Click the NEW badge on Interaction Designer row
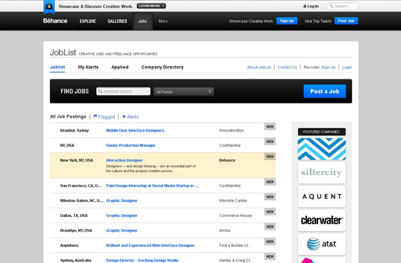Image resolution: width=401 pixels, height=263 pixels. pyautogui.click(x=270, y=156)
